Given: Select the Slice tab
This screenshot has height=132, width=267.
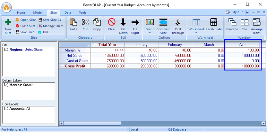Looking at the screenshot, I should coord(54,12).
